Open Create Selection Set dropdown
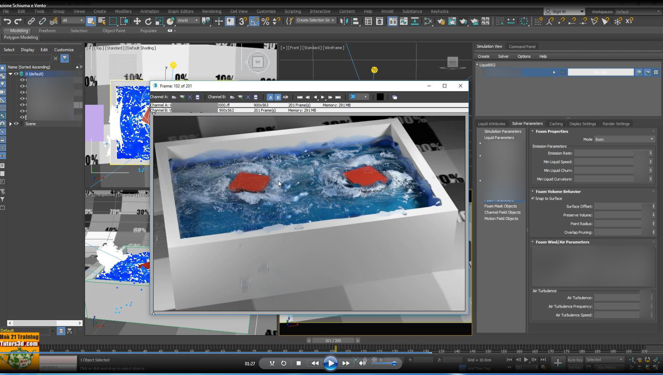 (315, 21)
